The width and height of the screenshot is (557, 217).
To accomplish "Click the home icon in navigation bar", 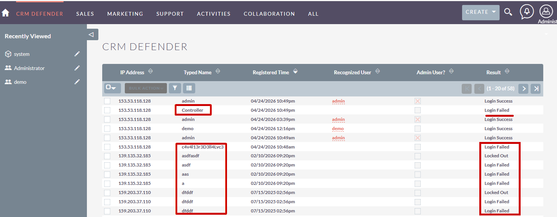I will click(5, 13).
